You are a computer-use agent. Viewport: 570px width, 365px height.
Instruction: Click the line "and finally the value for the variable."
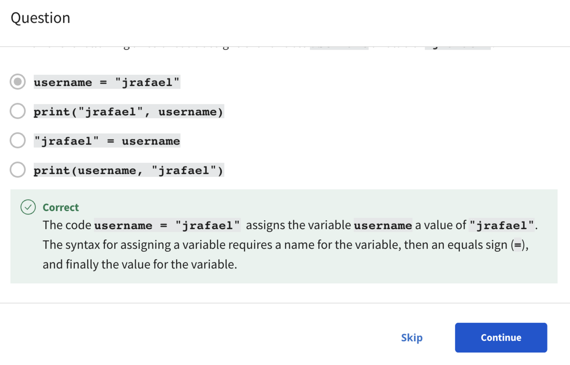click(x=140, y=265)
